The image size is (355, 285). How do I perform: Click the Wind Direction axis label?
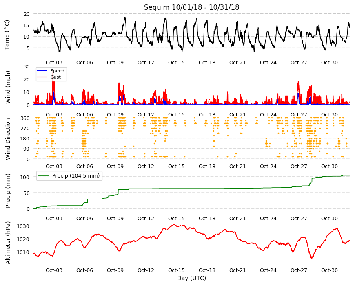8,139
